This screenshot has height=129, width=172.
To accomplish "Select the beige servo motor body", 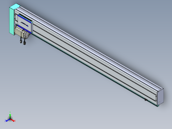I will click(x=19, y=31).
